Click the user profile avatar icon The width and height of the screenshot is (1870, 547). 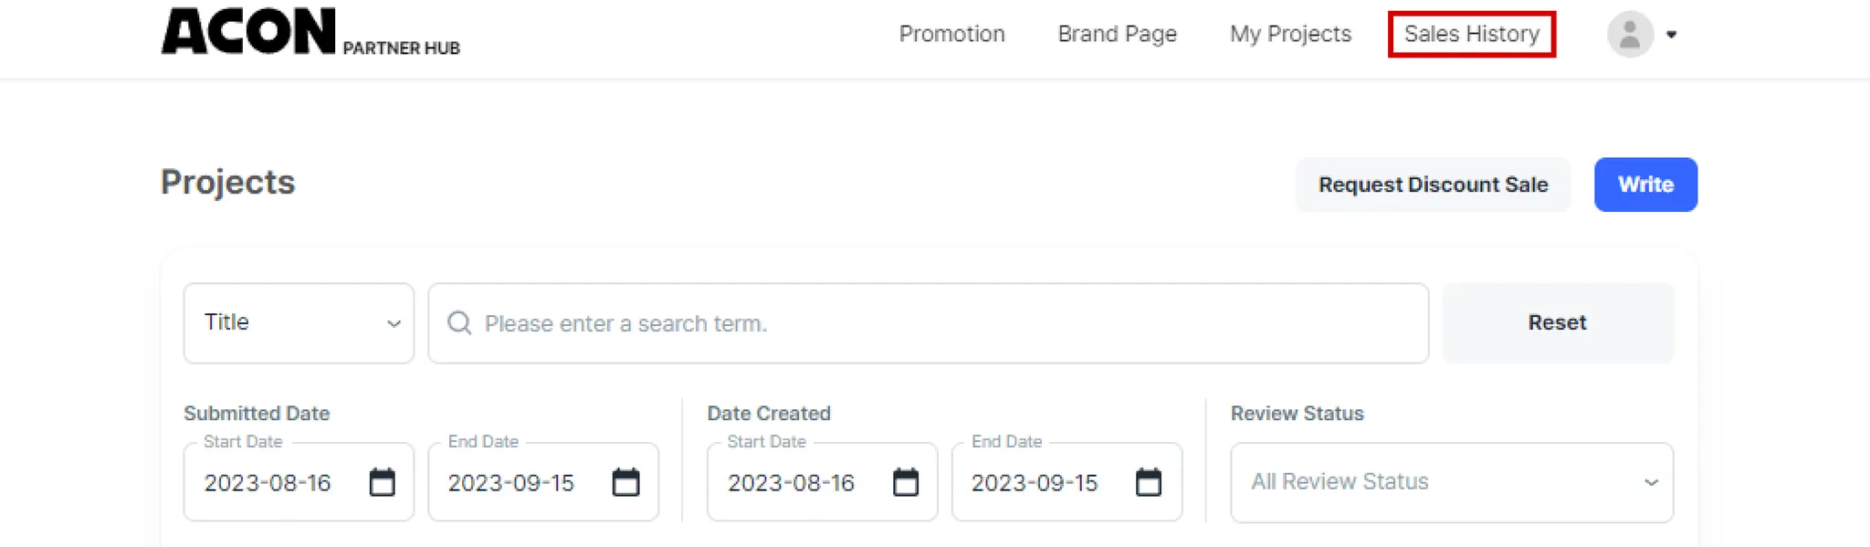(1630, 35)
